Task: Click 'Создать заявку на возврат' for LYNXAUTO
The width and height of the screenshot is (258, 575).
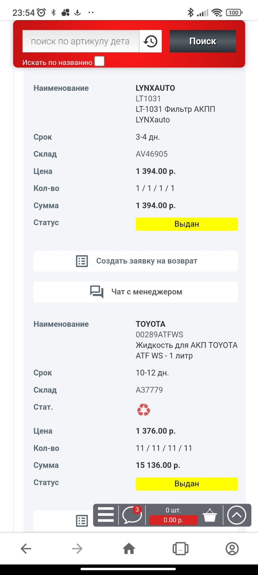Action: 136,261
